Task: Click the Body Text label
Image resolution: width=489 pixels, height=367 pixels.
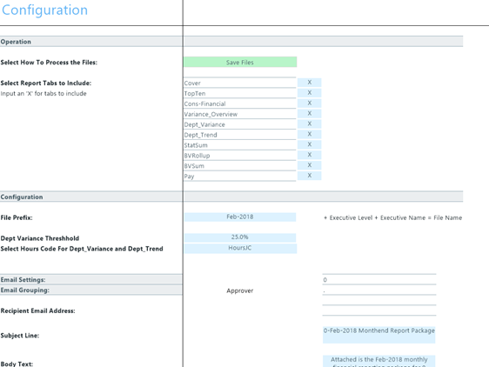Action: [x=17, y=364]
